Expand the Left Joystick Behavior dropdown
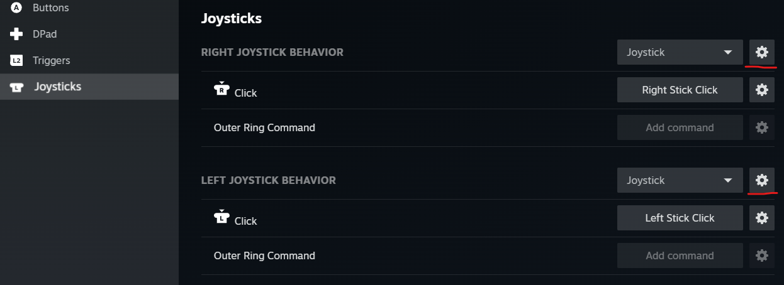 (680, 180)
